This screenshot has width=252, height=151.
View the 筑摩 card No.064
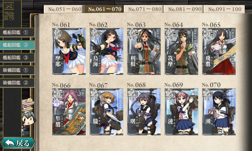click(x=181, y=51)
